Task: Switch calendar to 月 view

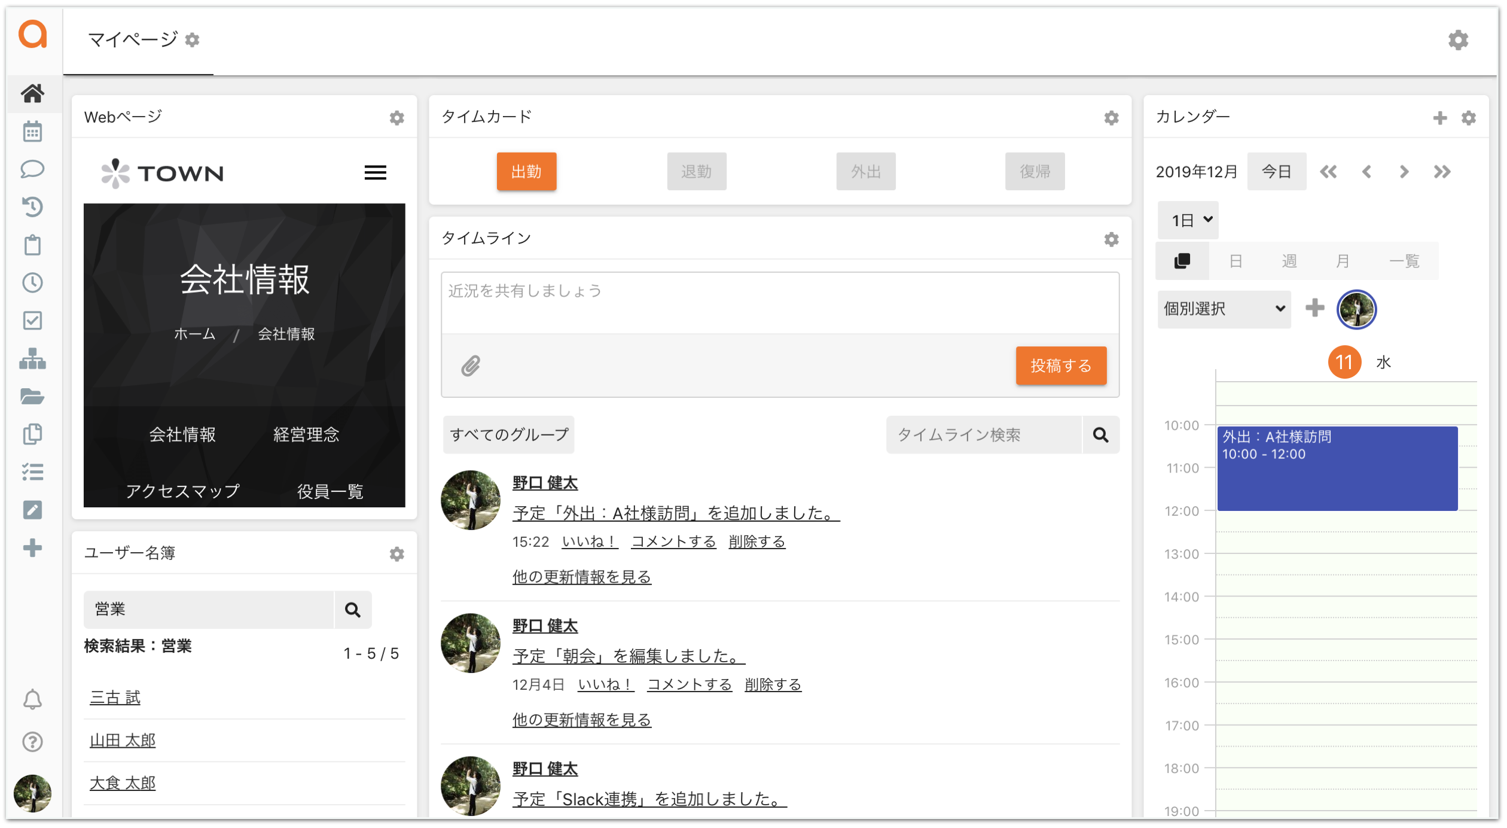Action: pyautogui.click(x=1342, y=261)
